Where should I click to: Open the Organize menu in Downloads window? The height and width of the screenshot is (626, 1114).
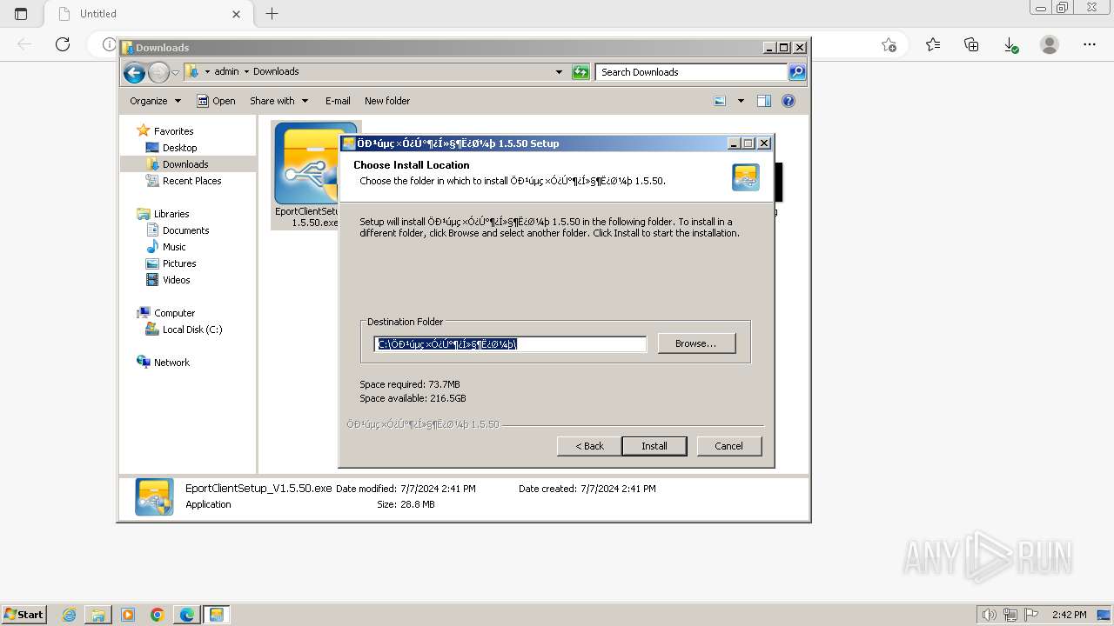(x=156, y=101)
